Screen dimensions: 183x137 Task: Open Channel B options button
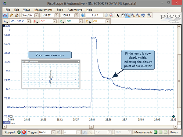pyautogui.click(x=36, y=21)
